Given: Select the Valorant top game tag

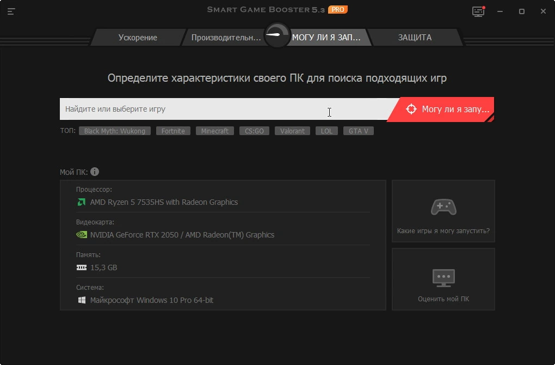Looking at the screenshot, I should click(292, 131).
